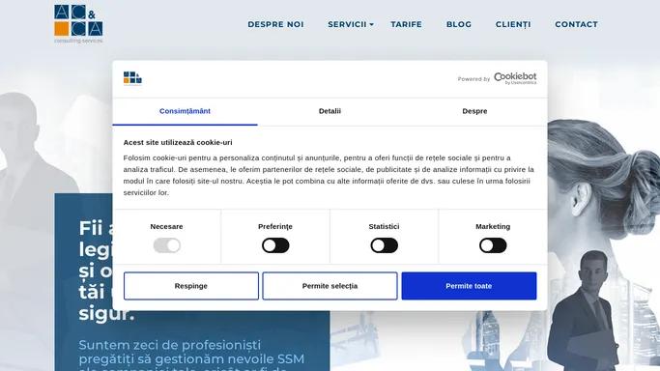This screenshot has width=660, height=371.
Task: Click the Statistici category label
Action: (x=384, y=226)
